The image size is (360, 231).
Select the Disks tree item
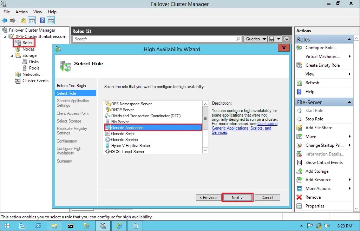(34, 62)
